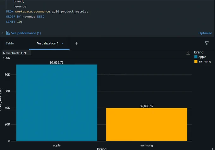Click the samsung x-axis label
This screenshot has width=215, height=150.
pos(147,145)
